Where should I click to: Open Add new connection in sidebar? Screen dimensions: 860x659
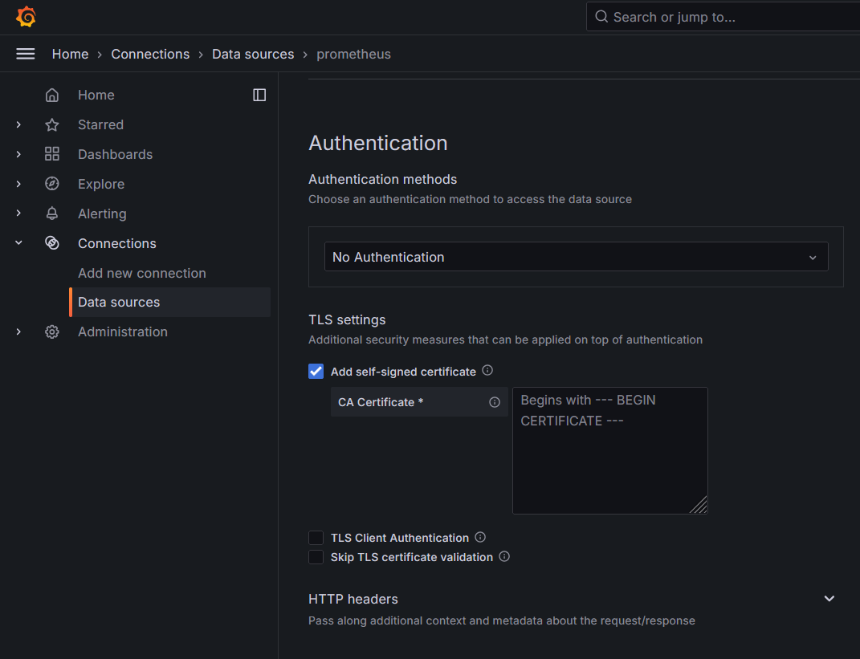[x=142, y=273]
